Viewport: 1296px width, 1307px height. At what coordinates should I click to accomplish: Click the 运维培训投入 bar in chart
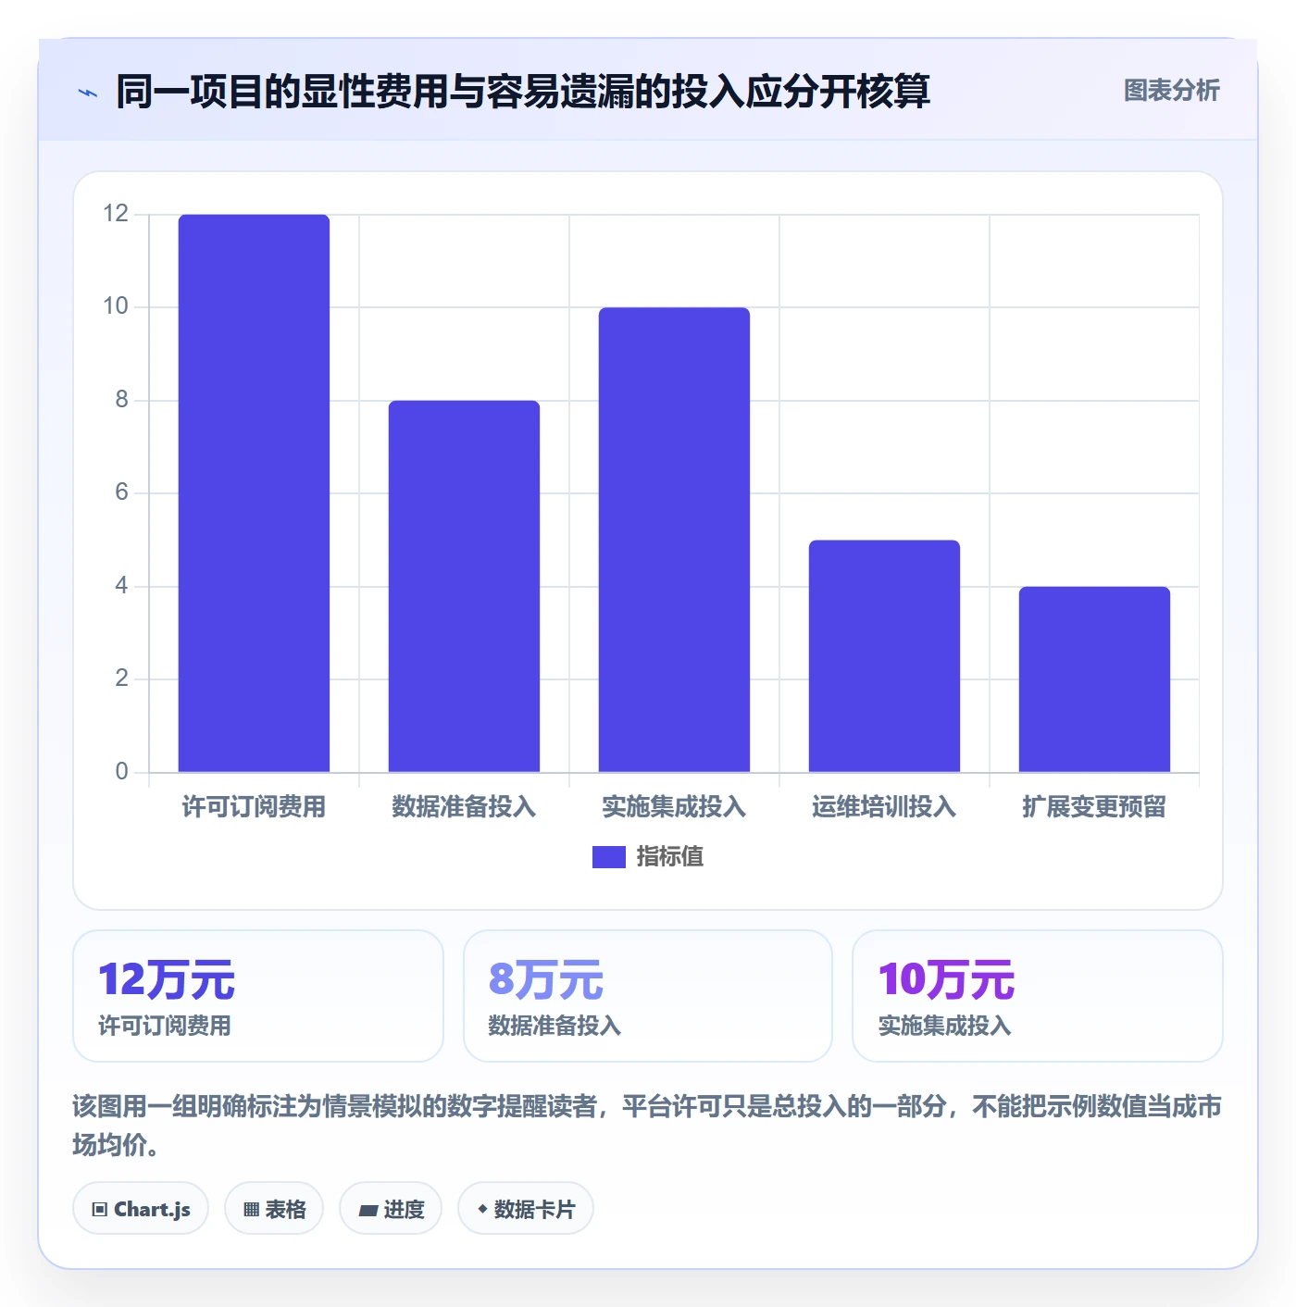pos(884,656)
